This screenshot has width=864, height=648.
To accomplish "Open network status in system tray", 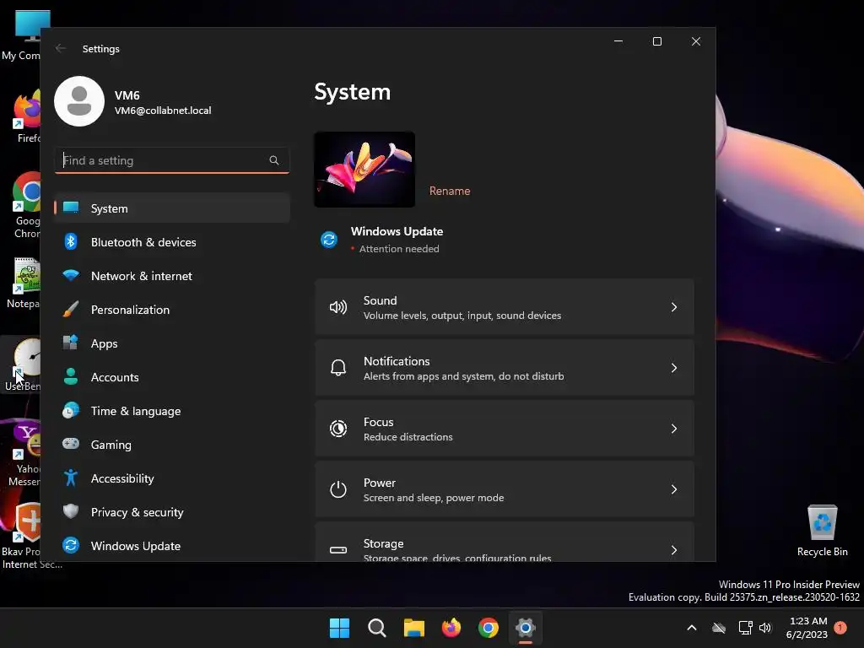I will [x=746, y=628].
